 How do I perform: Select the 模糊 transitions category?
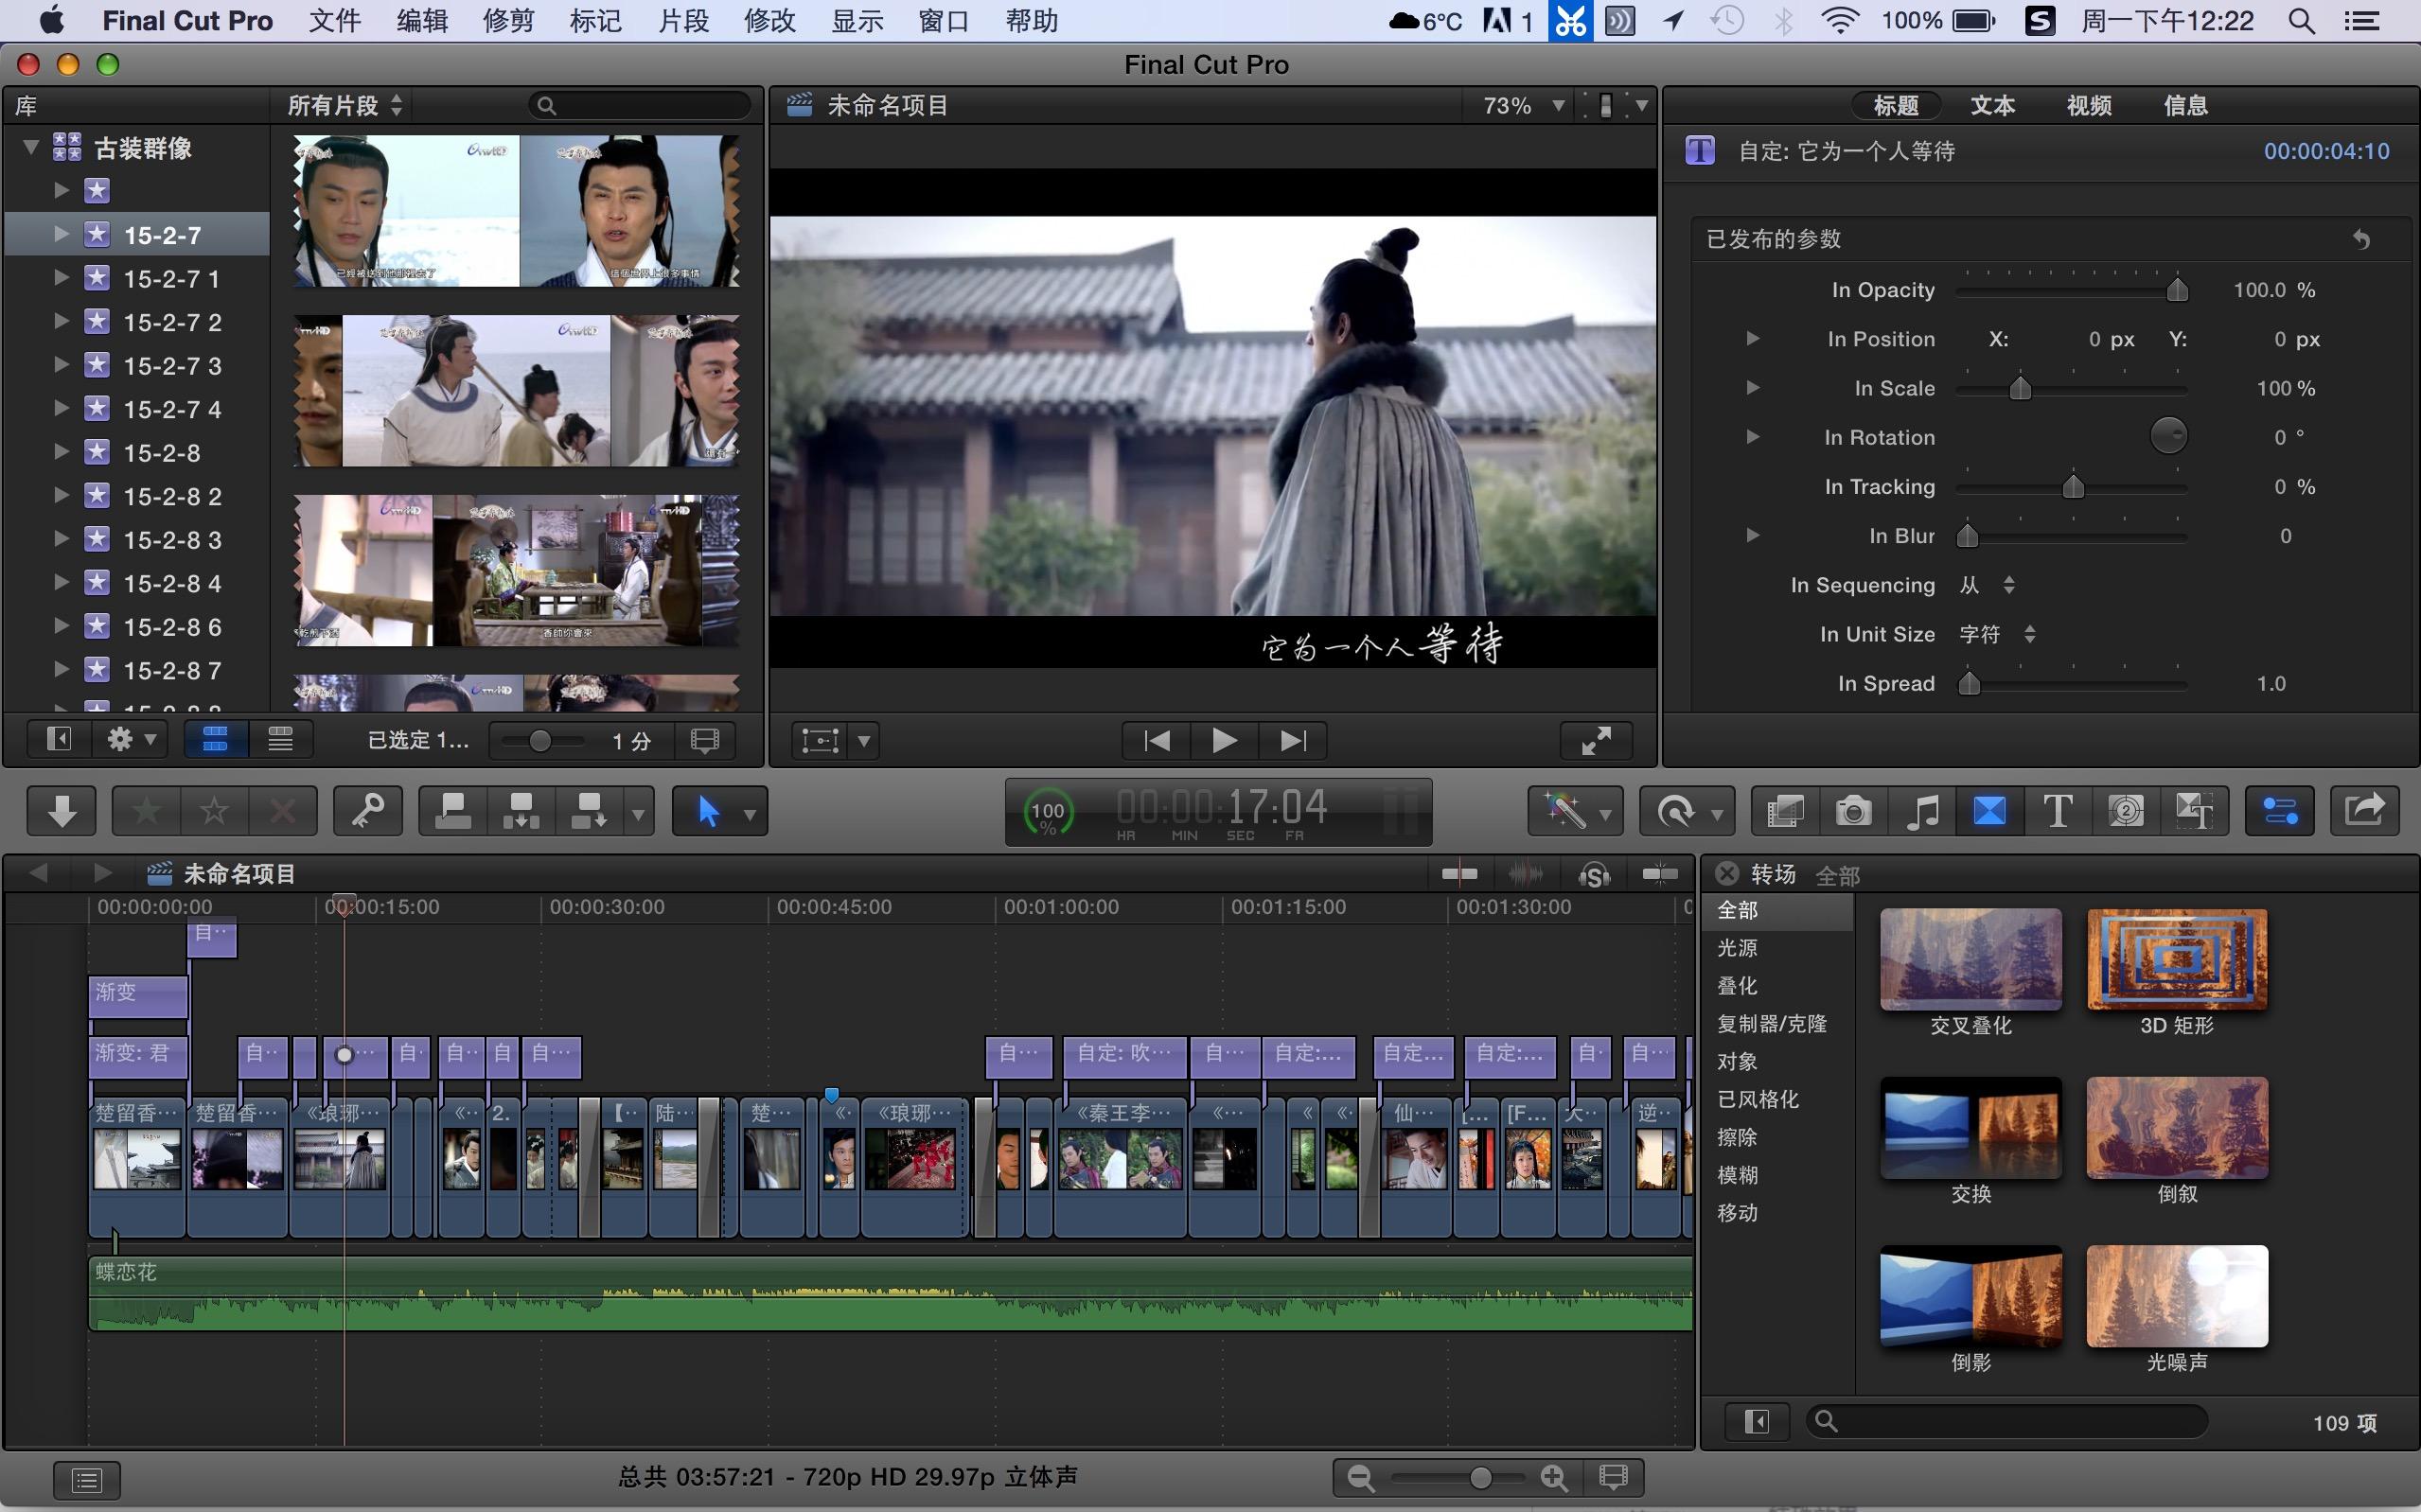tap(1737, 1175)
